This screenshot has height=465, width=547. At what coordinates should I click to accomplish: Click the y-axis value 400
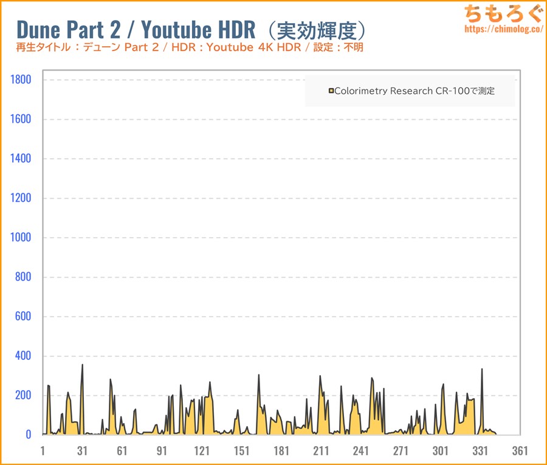click(x=23, y=356)
